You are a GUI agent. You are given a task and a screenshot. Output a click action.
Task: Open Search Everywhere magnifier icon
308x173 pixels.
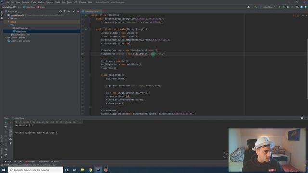pos(297,7)
